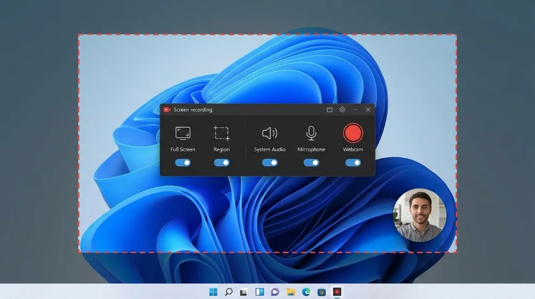
Task: Click the System Audio speaker icon
Action: click(x=270, y=133)
